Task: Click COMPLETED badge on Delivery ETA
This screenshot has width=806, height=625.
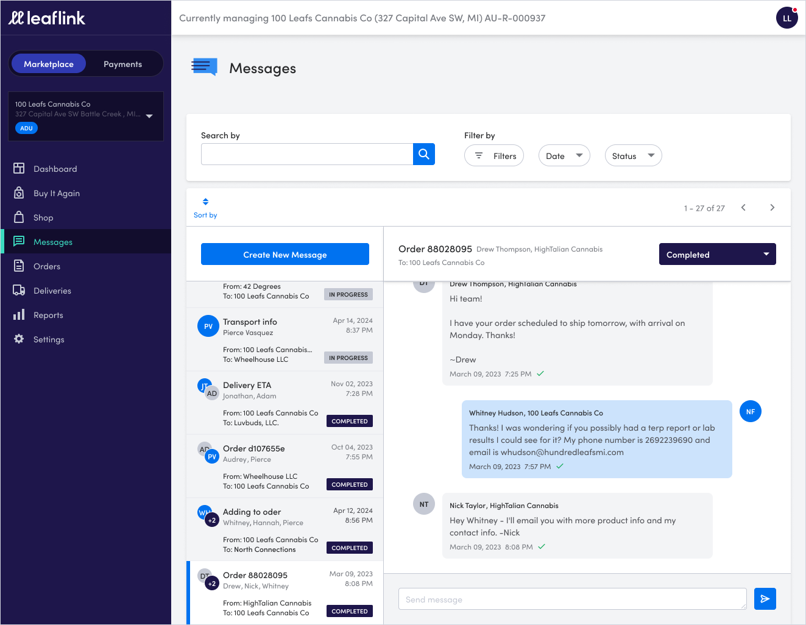Action: point(350,421)
